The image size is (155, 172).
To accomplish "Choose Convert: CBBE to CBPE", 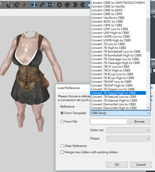I will click(x=118, y=14).
